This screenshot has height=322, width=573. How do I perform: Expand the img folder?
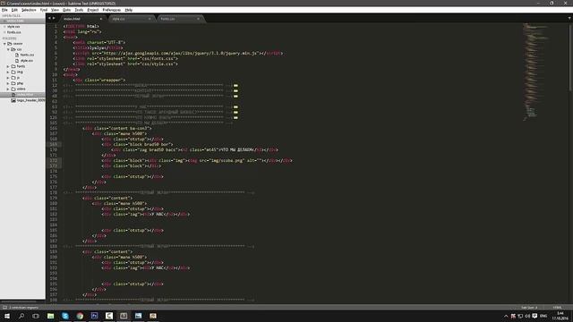pyautogui.click(x=8, y=72)
